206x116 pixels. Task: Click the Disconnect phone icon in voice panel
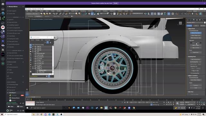coord(23,103)
